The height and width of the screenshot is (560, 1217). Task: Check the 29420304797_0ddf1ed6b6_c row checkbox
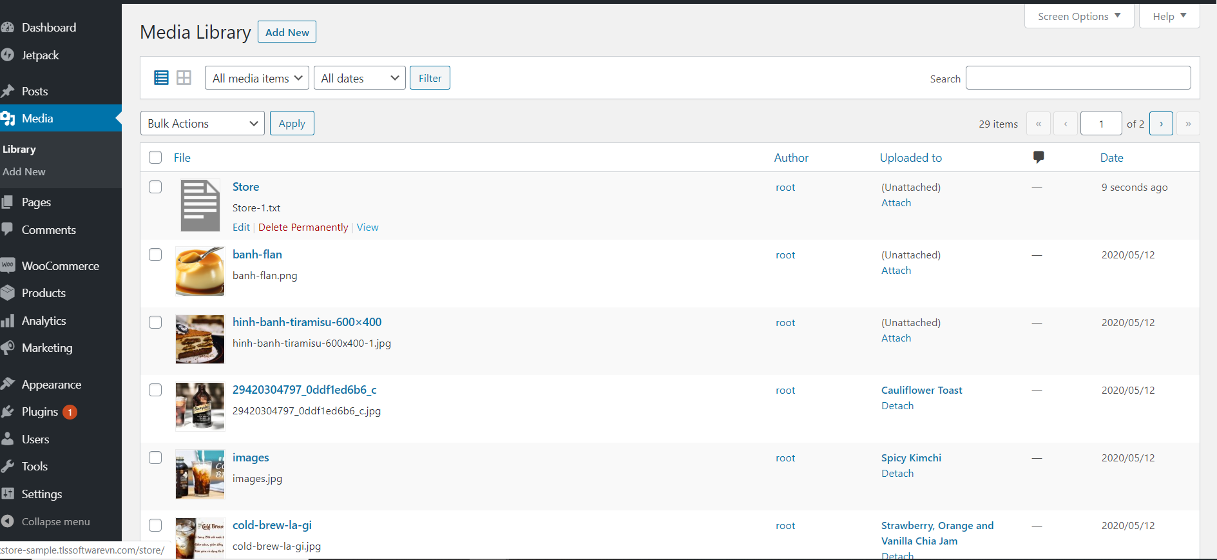click(155, 390)
